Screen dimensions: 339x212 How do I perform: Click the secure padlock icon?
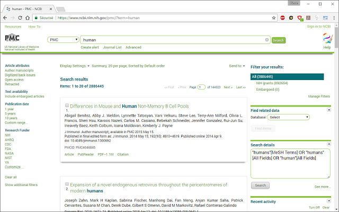[36, 18]
